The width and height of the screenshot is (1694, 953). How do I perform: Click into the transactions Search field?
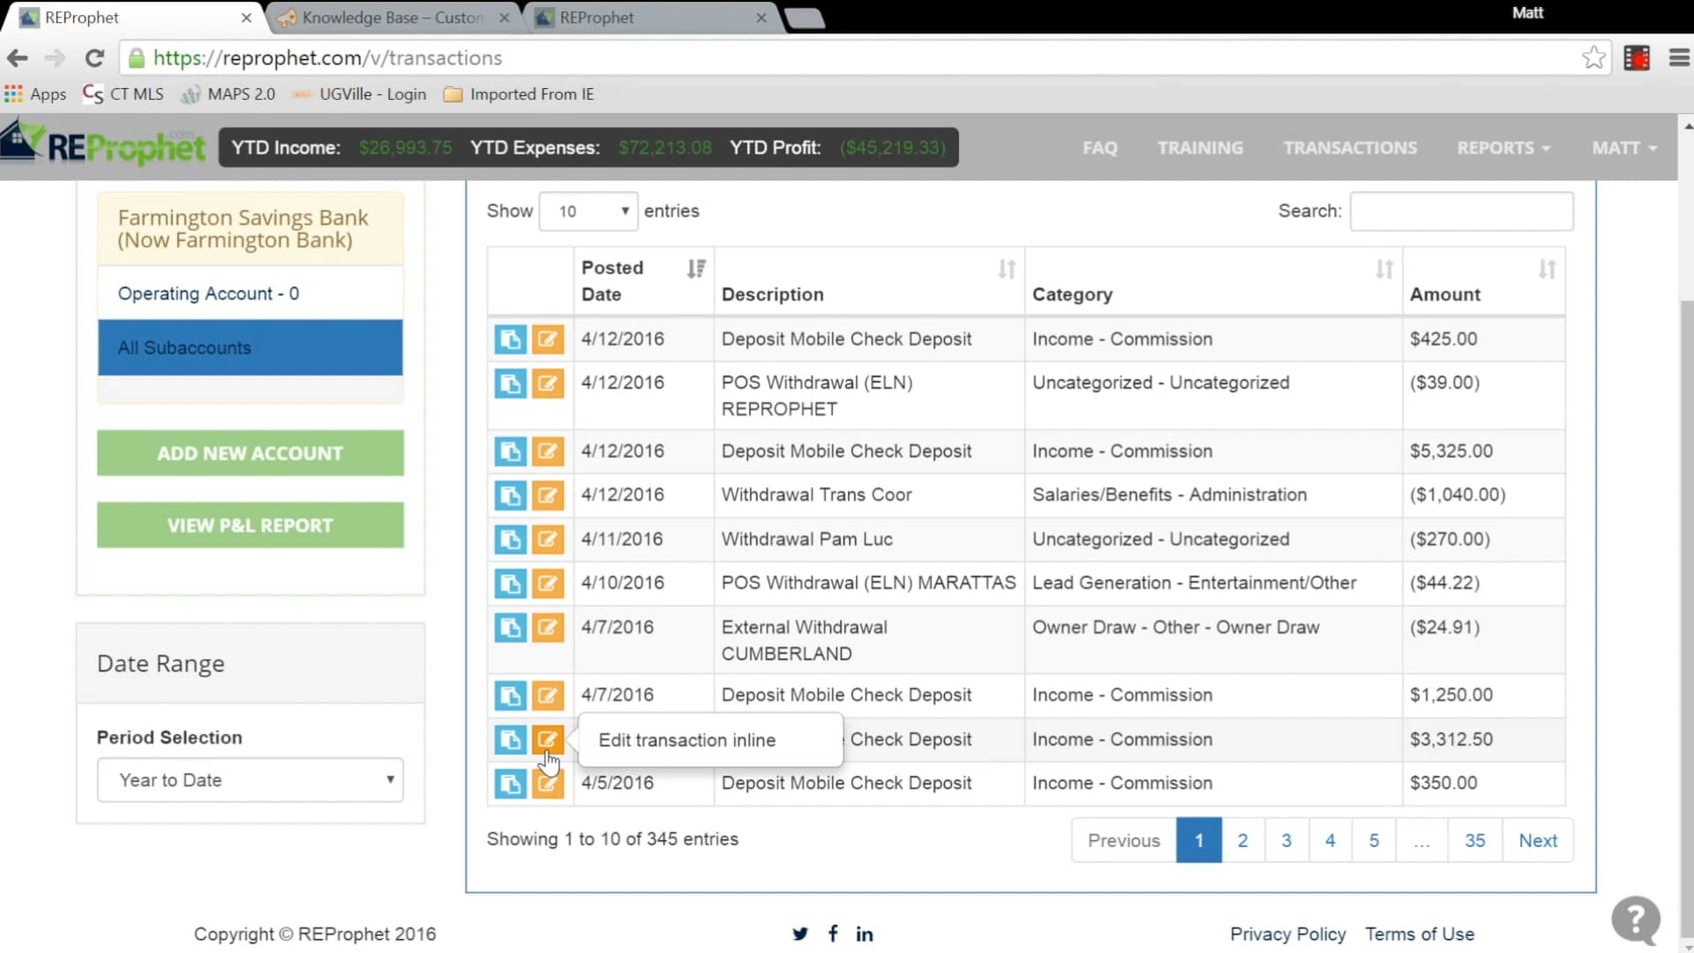point(1461,212)
